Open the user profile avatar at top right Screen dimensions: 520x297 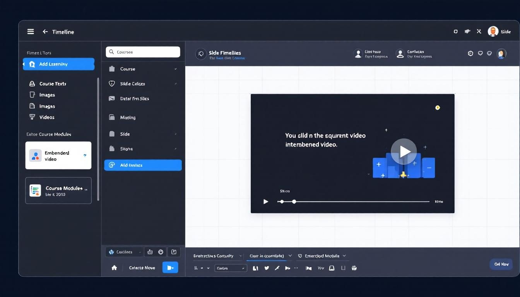tap(493, 32)
